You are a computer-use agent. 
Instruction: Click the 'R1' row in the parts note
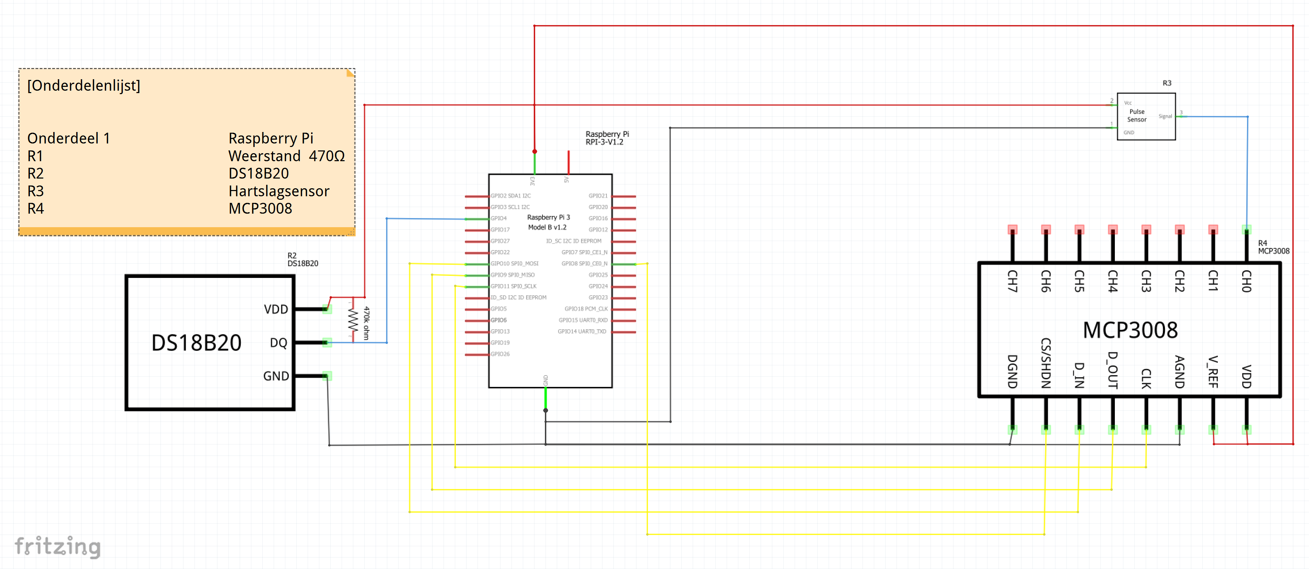click(35, 156)
